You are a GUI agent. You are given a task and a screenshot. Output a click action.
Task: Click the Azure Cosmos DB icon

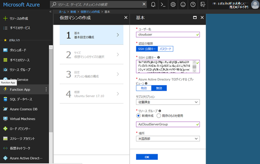(5, 109)
